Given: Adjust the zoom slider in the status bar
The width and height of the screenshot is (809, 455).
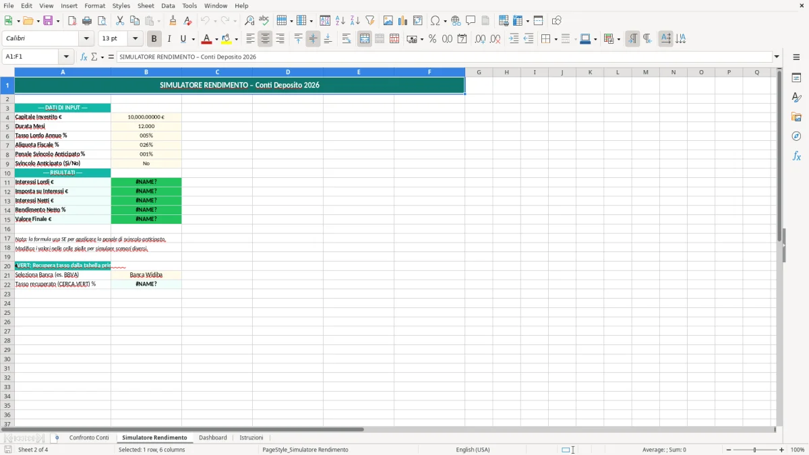Looking at the screenshot, I should click(x=755, y=450).
